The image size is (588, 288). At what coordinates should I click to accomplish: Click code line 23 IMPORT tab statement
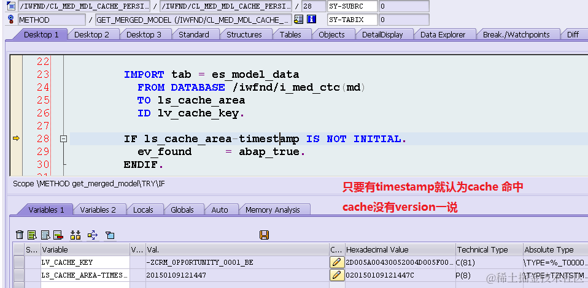tap(212, 75)
